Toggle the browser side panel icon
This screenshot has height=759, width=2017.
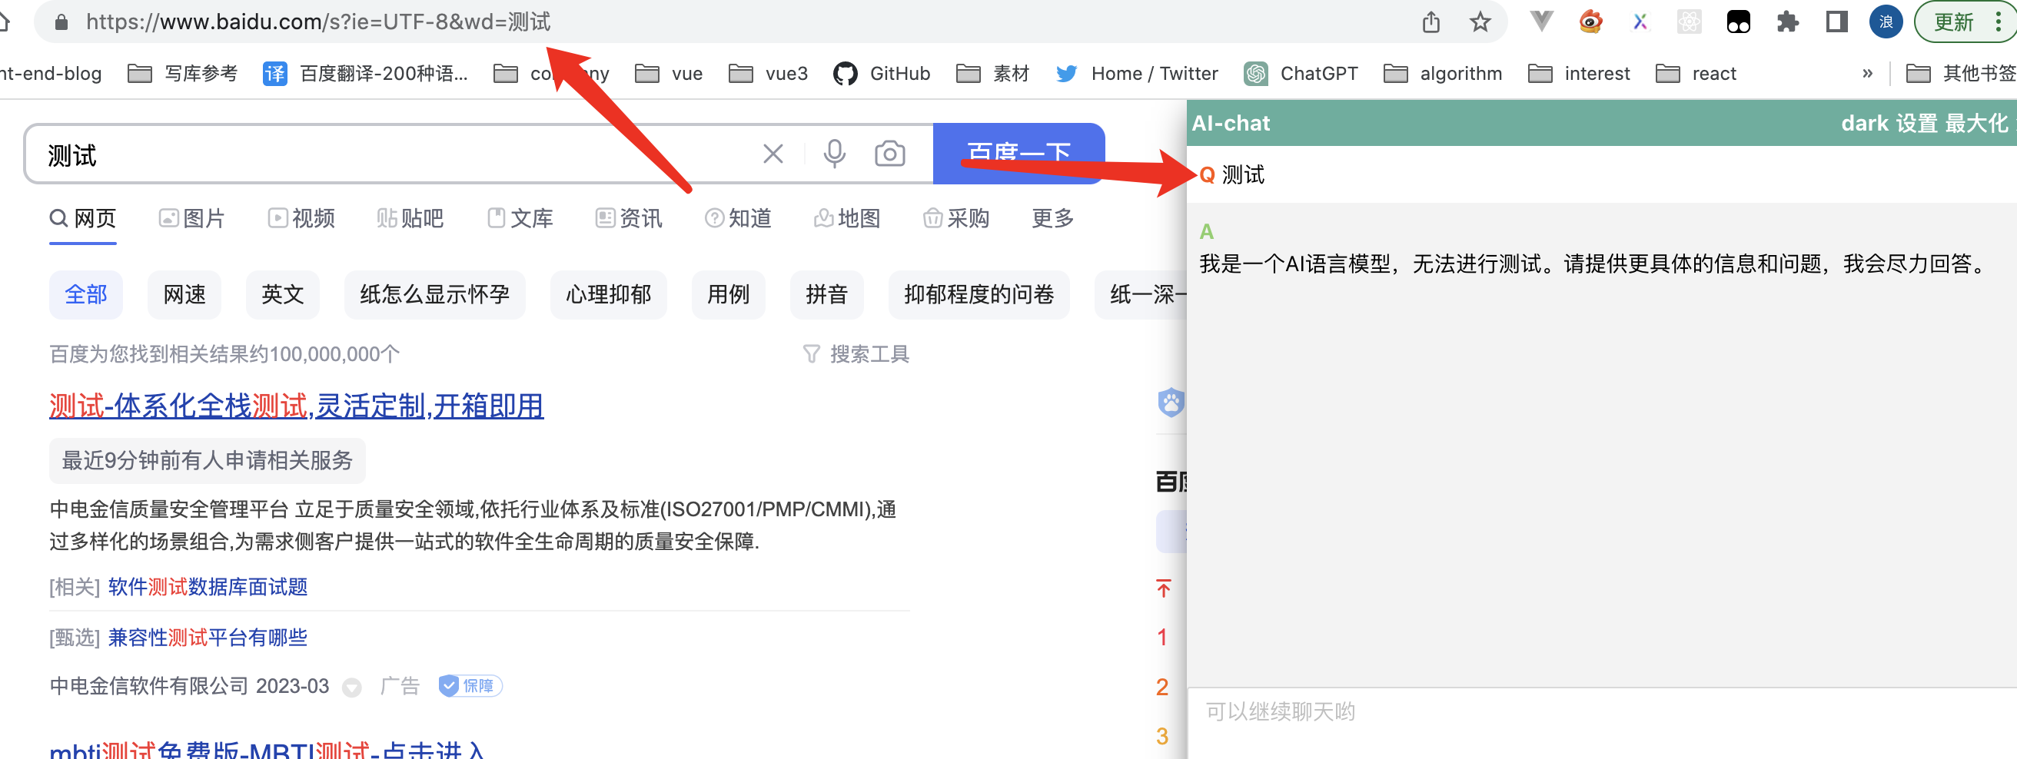click(x=1836, y=22)
